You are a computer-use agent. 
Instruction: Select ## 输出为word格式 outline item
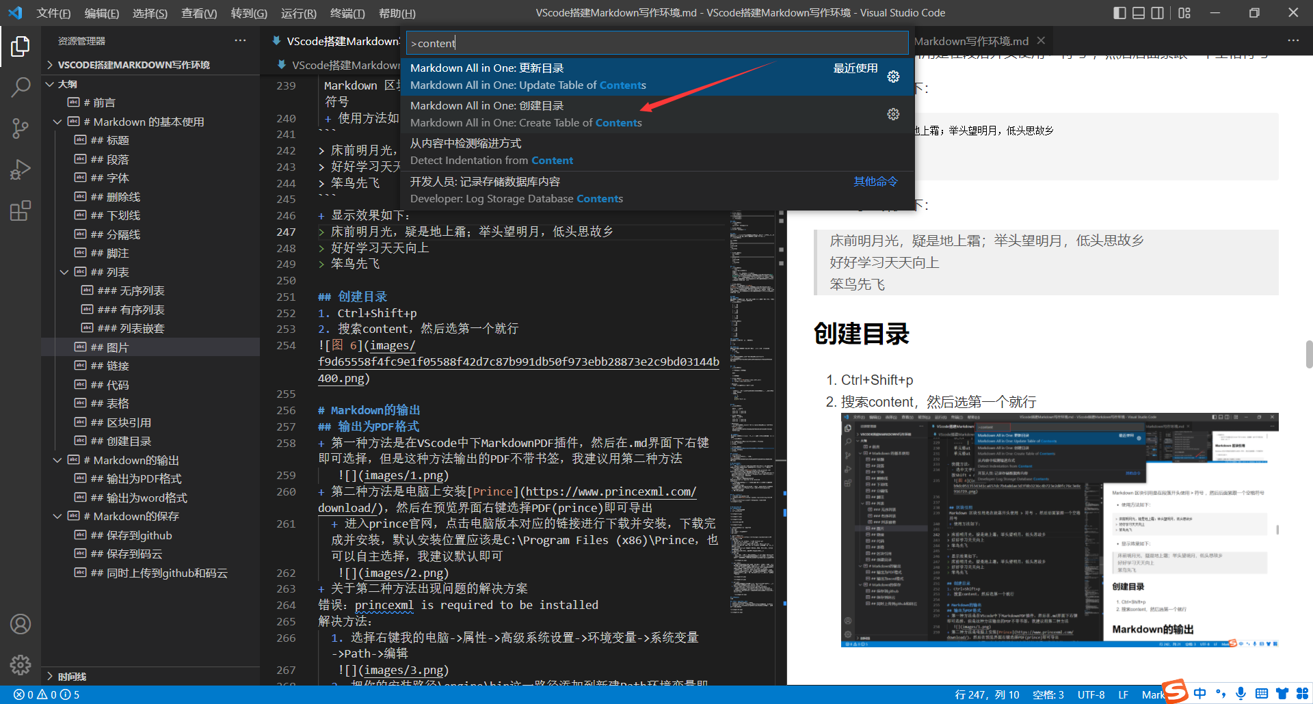click(150, 498)
